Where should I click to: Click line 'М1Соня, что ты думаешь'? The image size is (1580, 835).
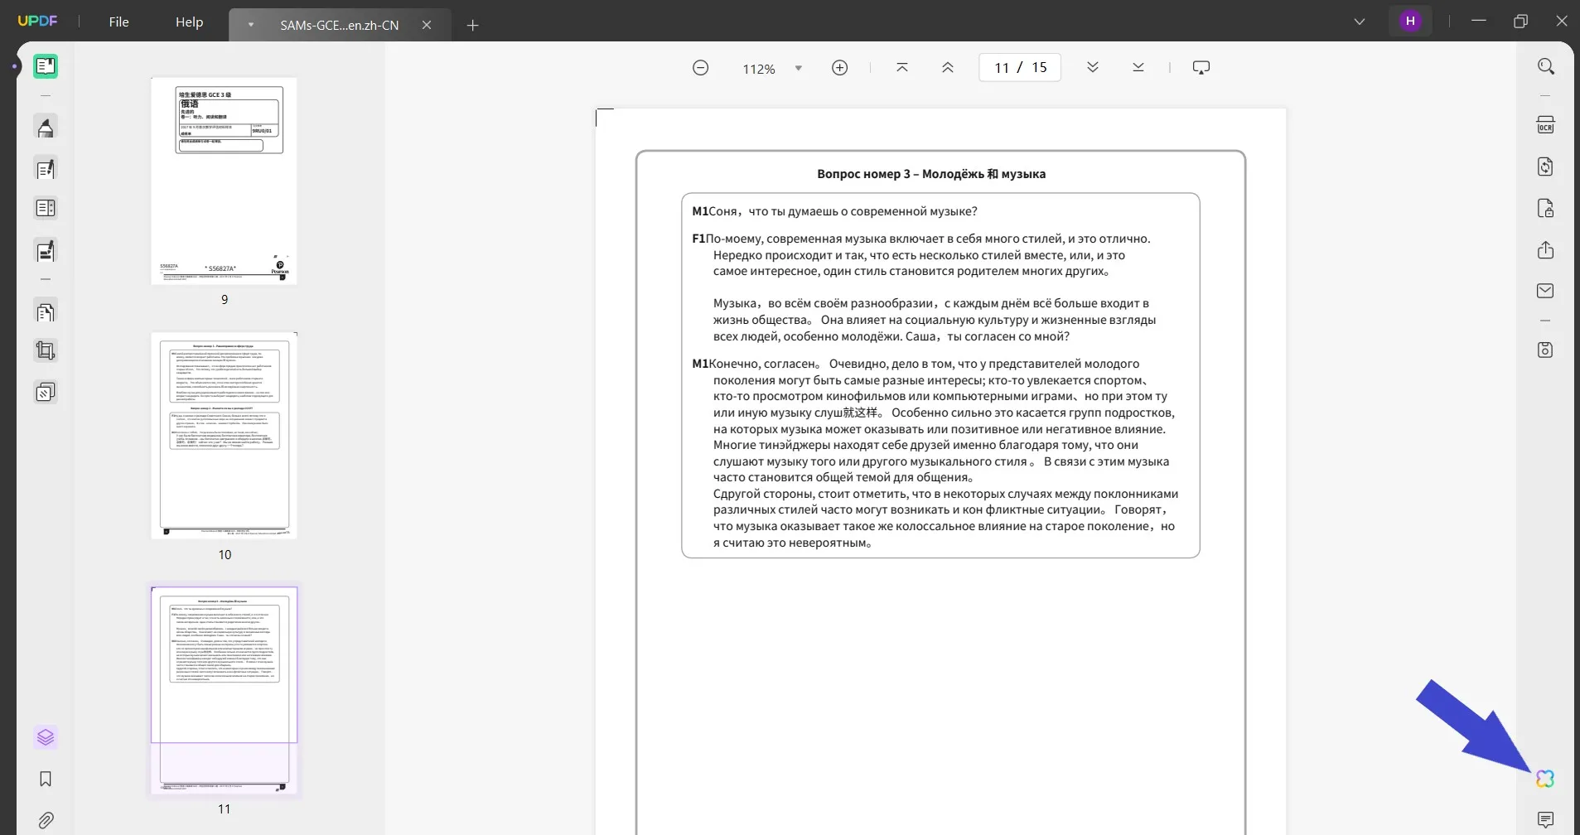(x=834, y=211)
